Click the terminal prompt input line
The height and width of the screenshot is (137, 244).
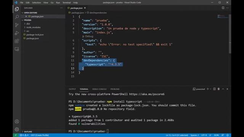click(108, 131)
